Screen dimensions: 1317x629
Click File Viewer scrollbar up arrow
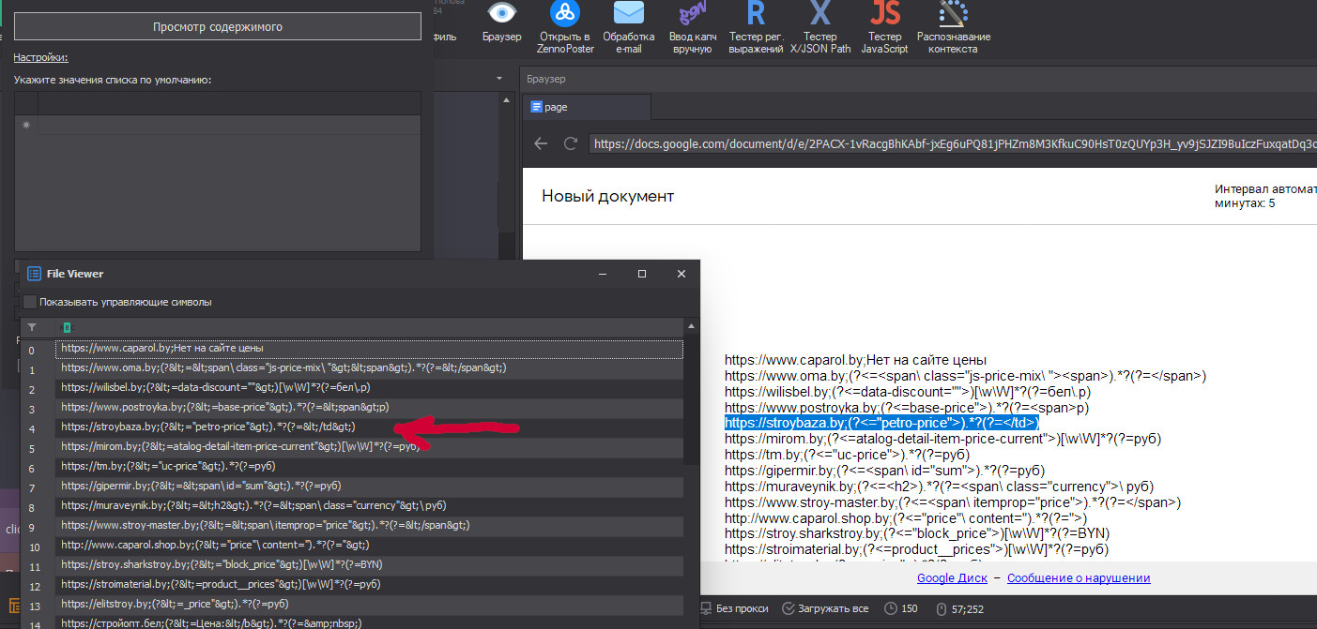point(692,327)
